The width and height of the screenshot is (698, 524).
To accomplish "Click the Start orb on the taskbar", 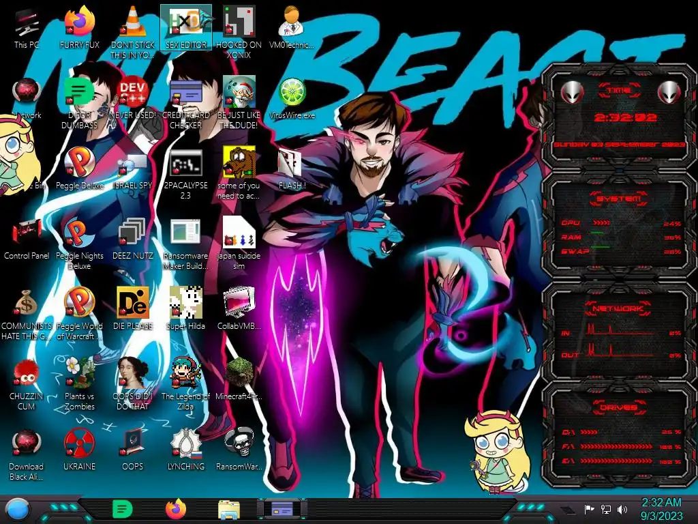I will (17, 509).
